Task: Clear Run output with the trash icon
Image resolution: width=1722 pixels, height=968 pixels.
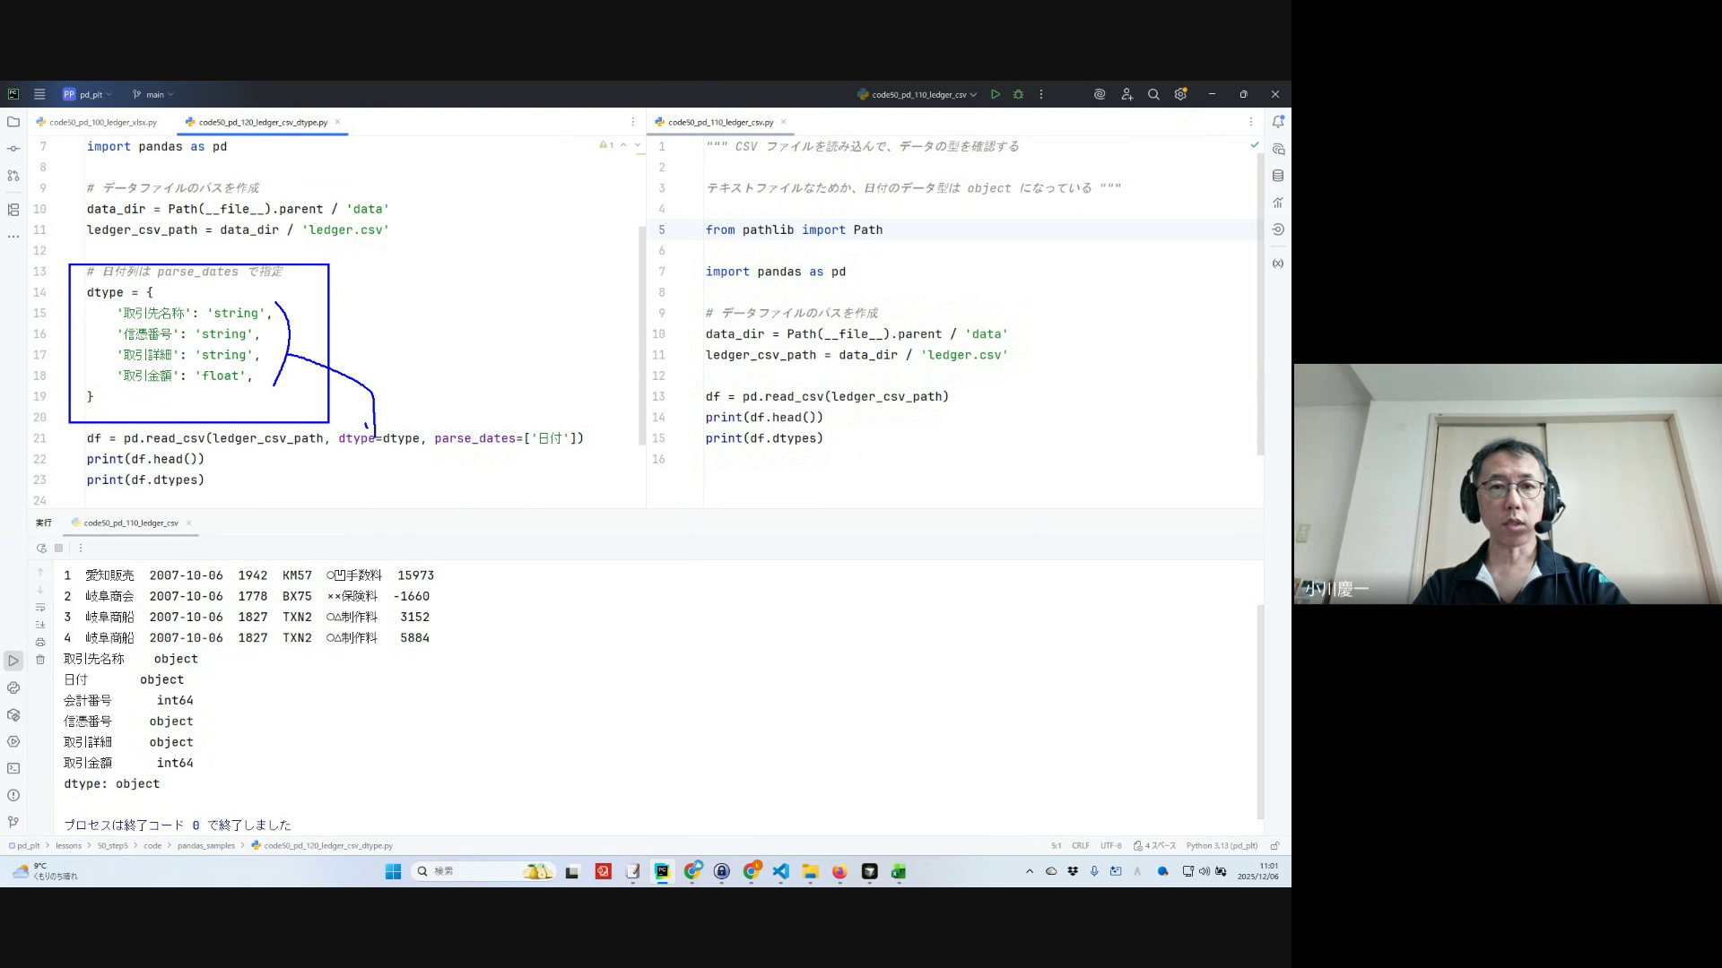Action: click(40, 660)
